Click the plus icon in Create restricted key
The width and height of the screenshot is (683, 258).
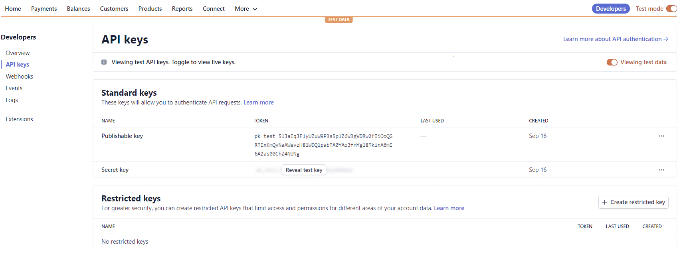(604, 202)
